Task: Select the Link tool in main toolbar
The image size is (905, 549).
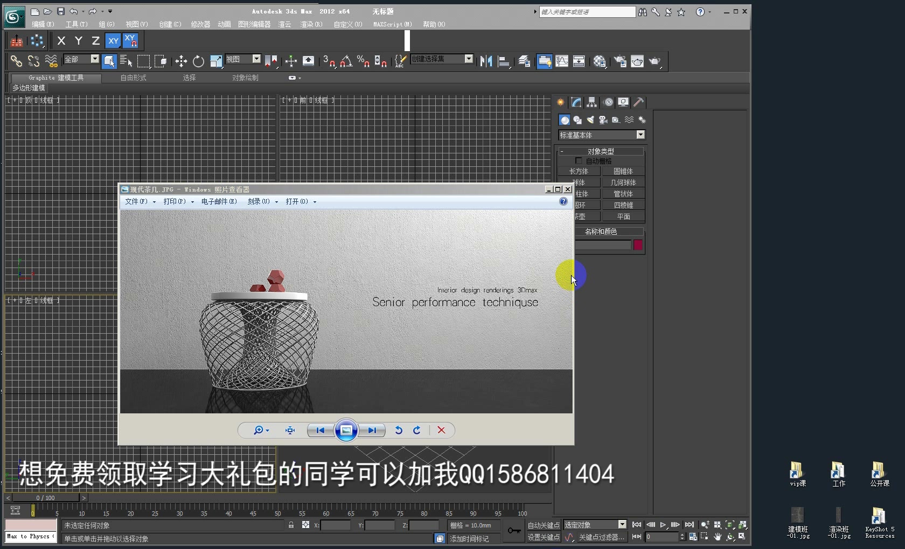Action: pyautogui.click(x=16, y=61)
